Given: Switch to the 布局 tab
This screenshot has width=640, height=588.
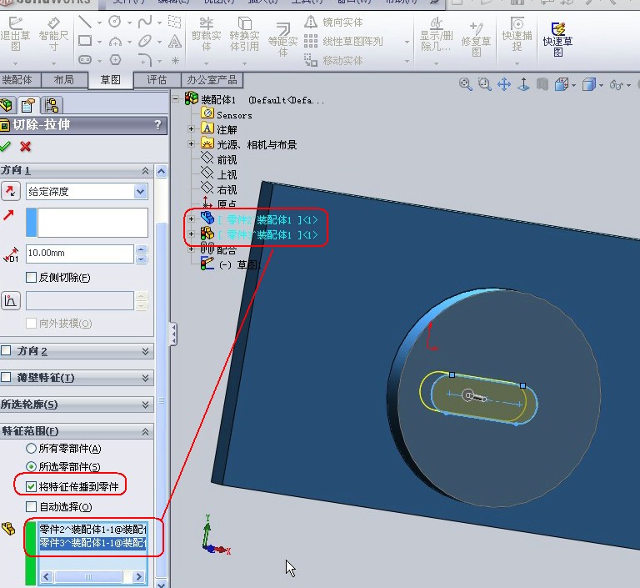Looking at the screenshot, I should coord(64,80).
